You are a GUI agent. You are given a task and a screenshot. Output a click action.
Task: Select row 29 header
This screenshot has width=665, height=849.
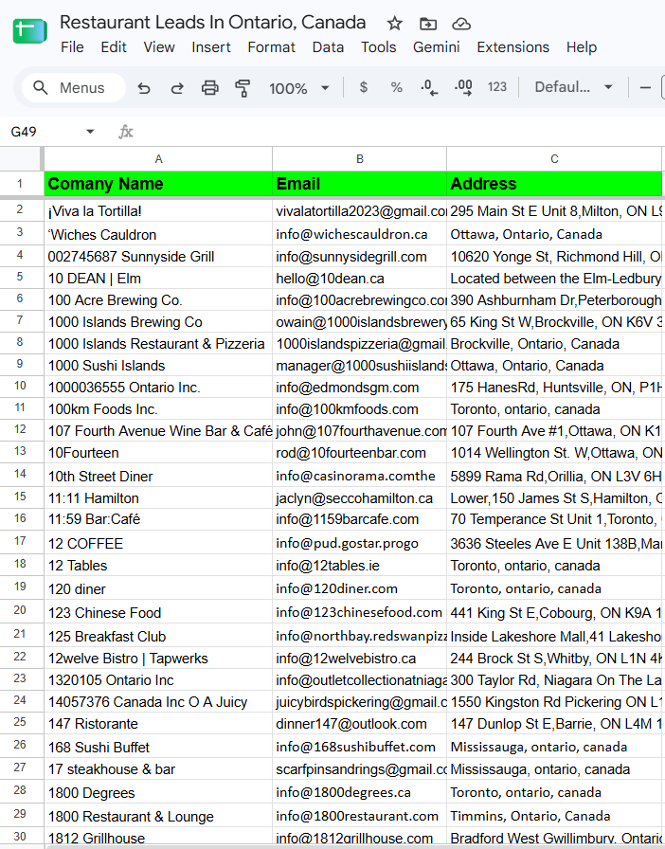click(20, 814)
